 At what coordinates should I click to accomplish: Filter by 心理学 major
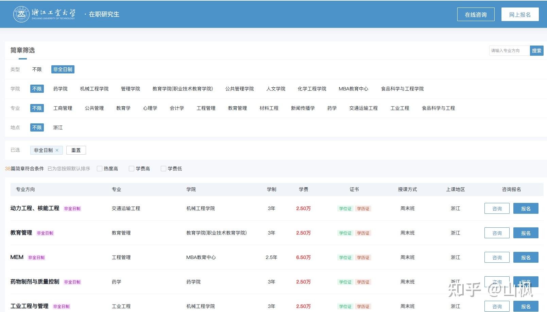pyautogui.click(x=150, y=108)
